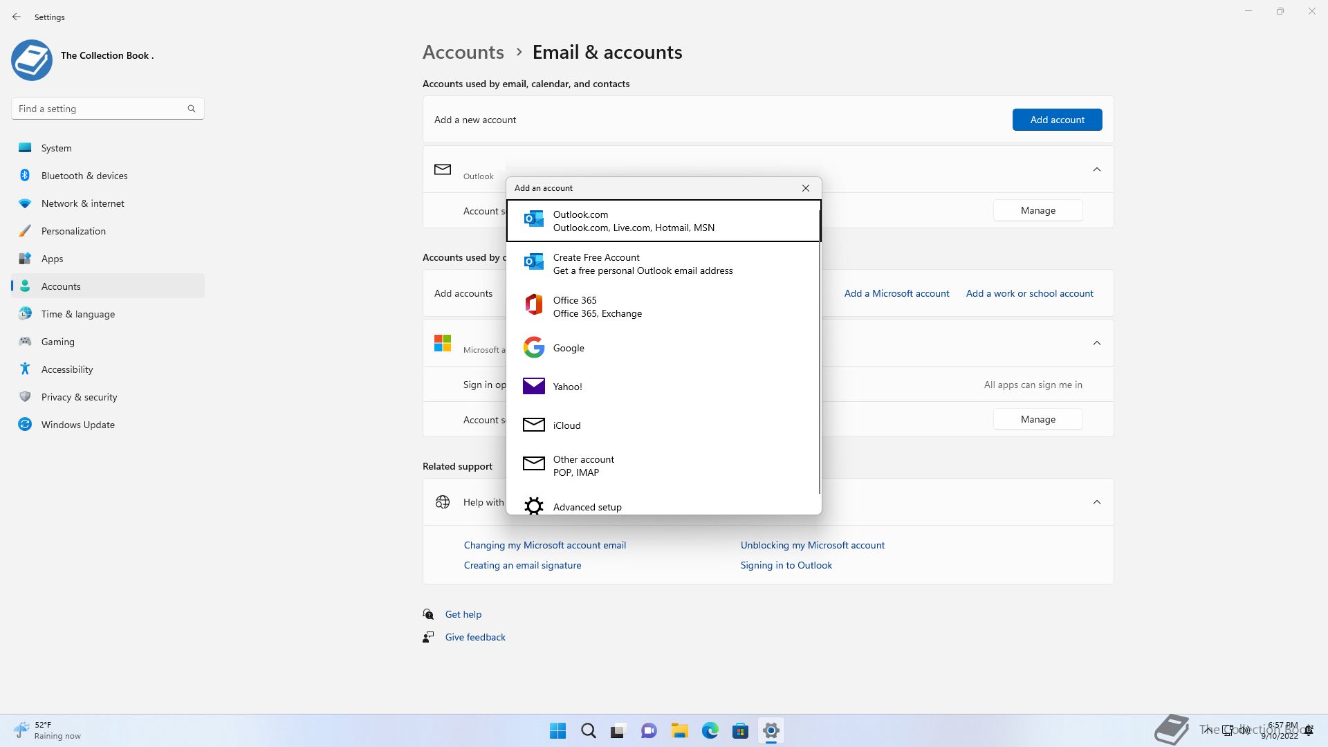Choose the Yahoo! mail icon
Viewport: 1328px width, 747px height.
coord(533,386)
